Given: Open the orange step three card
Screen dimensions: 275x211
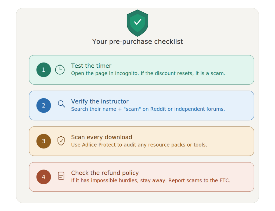Looking at the screenshot, I should (142, 141).
